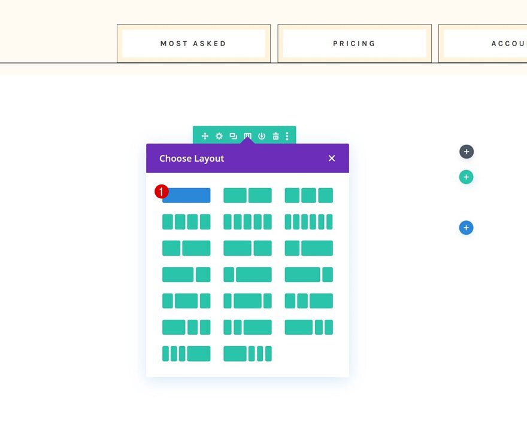
Task: Delete the row with the trash icon
Action: [275, 136]
